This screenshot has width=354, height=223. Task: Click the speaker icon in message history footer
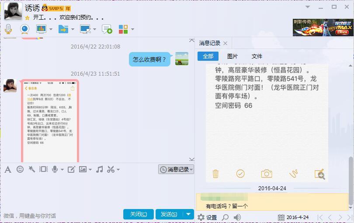(x=237, y=217)
